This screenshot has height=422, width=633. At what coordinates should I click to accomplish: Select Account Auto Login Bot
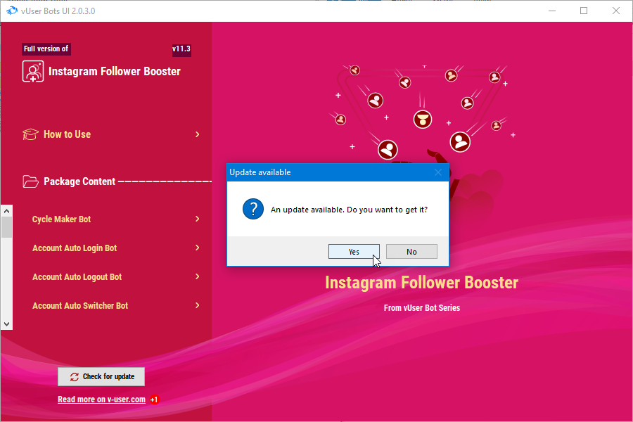75,248
